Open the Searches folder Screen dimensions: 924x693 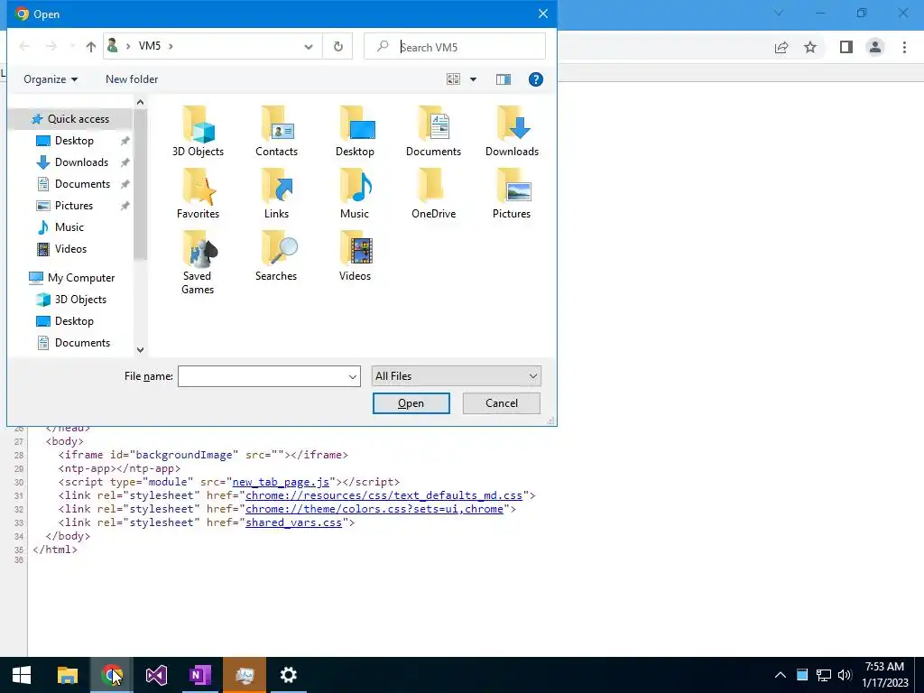click(276, 256)
